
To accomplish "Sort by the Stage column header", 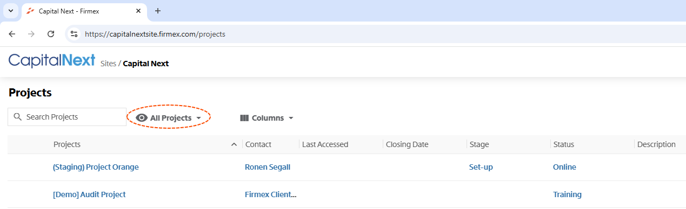I will pos(479,144).
